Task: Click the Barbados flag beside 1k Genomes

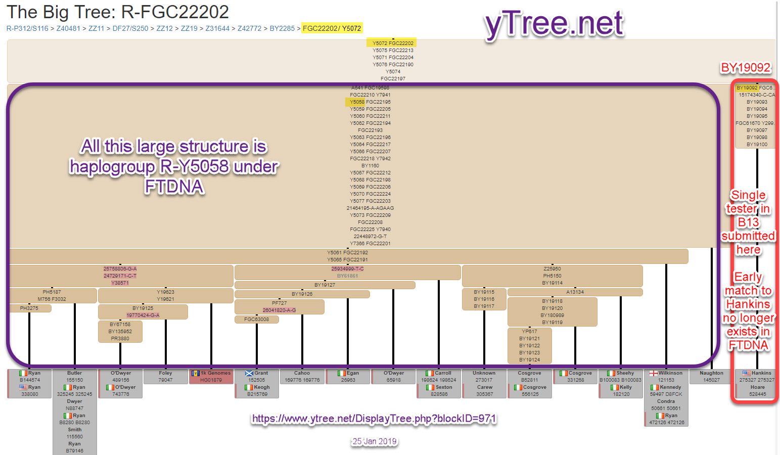Action: (196, 373)
